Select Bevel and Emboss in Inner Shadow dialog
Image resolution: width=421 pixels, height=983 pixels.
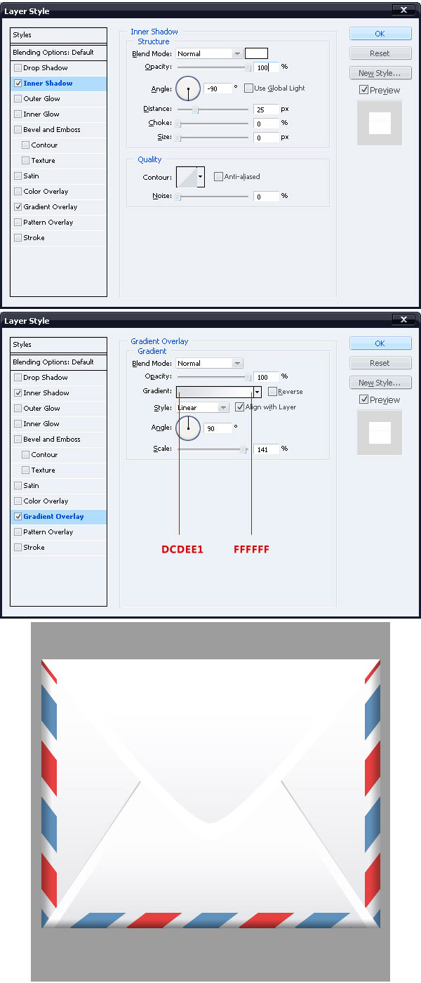click(59, 130)
